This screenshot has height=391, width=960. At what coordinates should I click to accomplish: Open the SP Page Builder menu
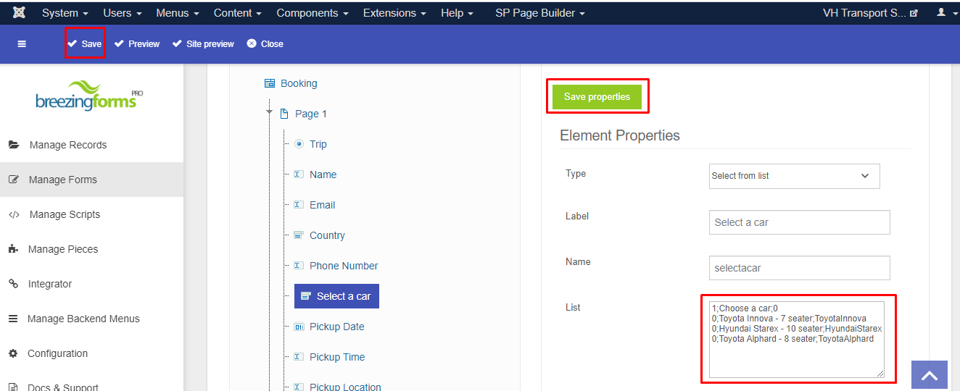(540, 13)
